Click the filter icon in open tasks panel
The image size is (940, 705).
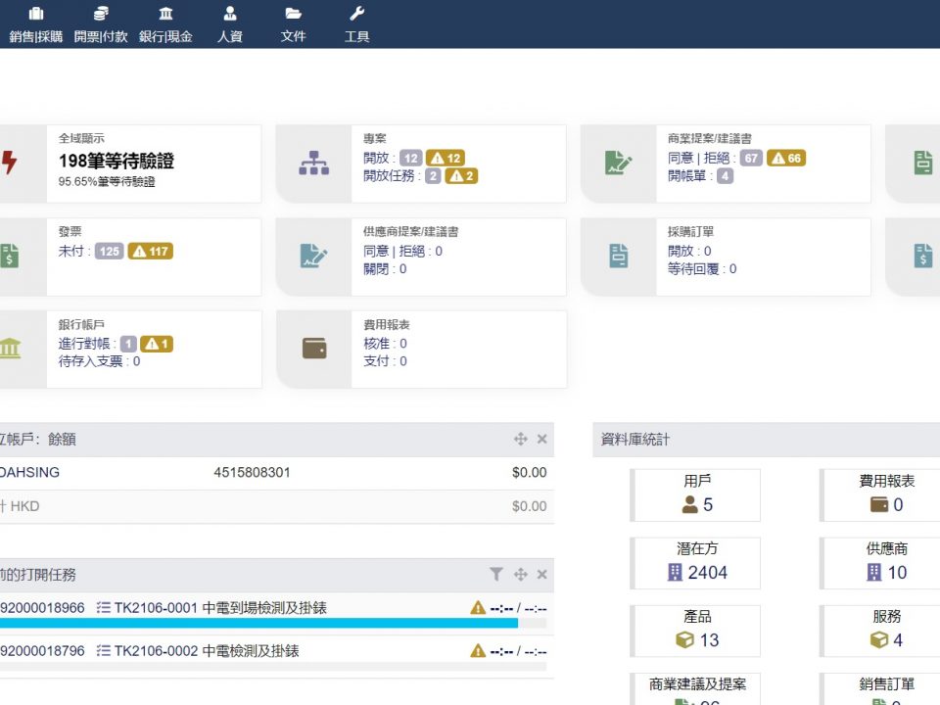pos(496,575)
